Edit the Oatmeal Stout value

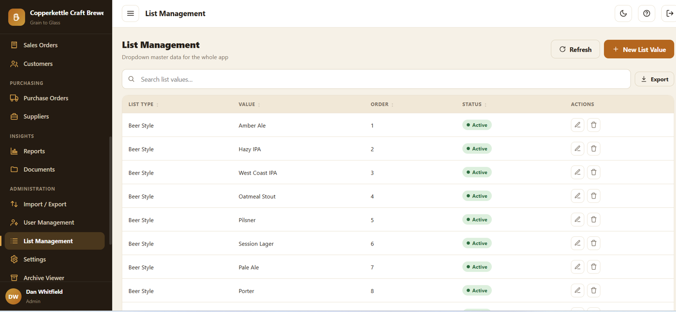click(x=577, y=196)
